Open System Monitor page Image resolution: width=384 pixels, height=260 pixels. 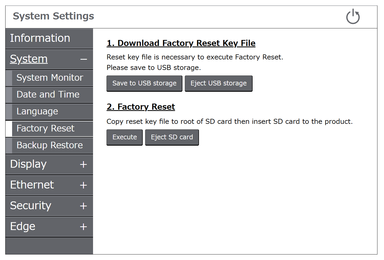coord(52,78)
